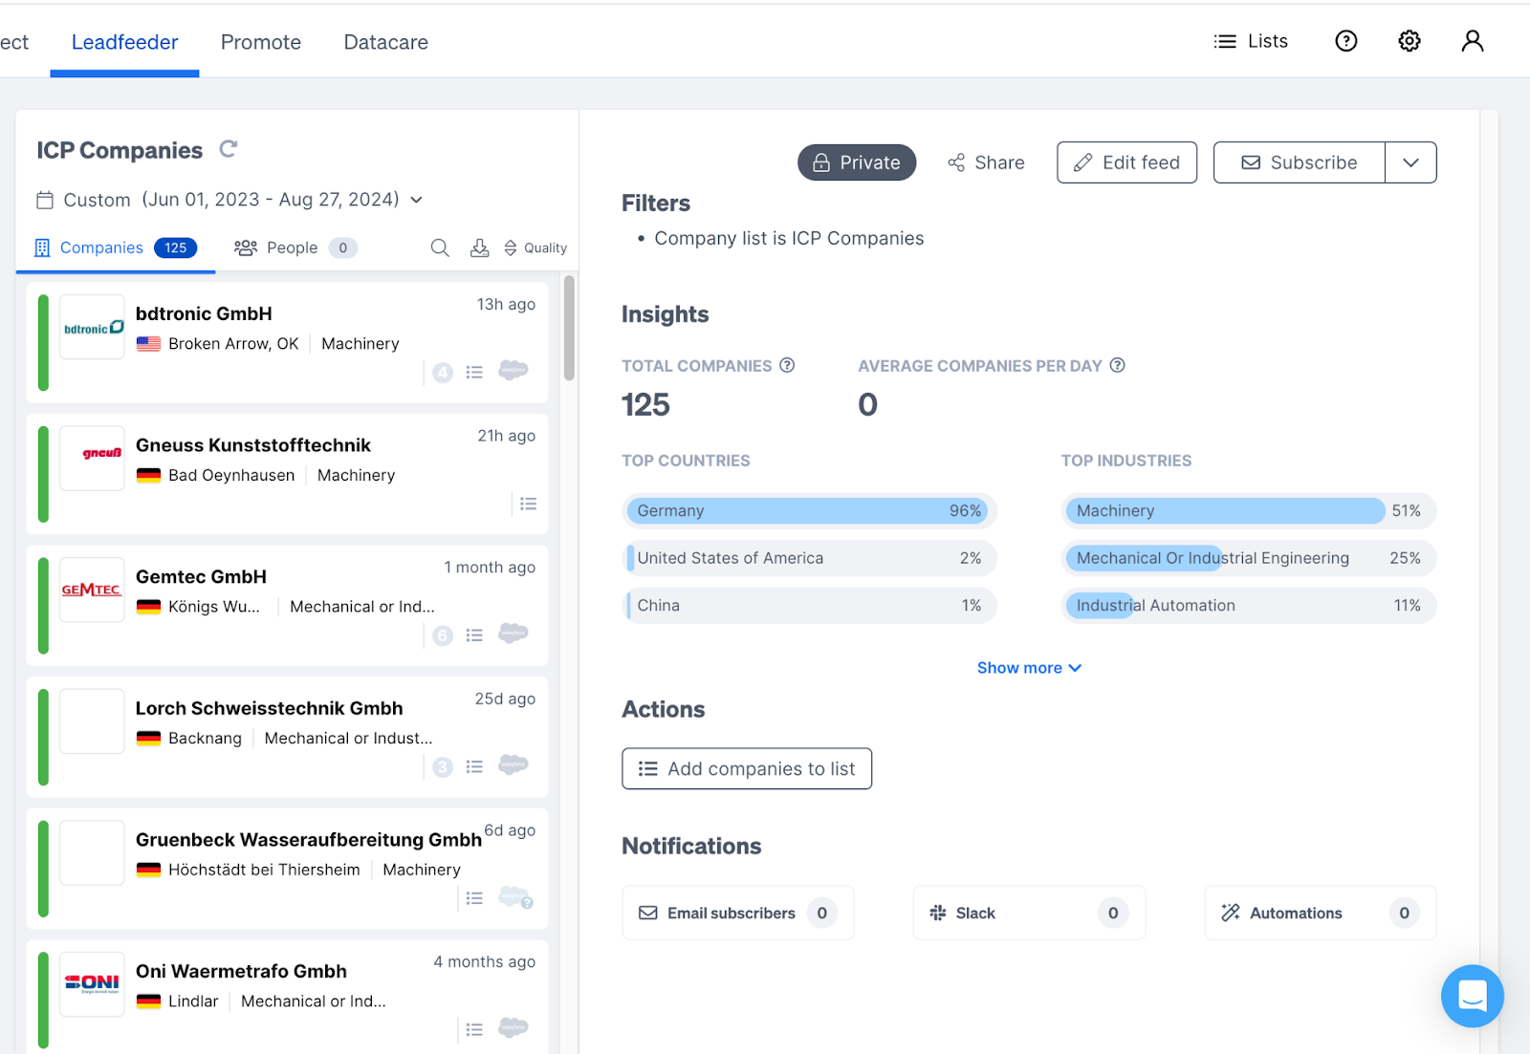Click the Machinery industry bar
The image size is (1530, 1054).
(x=1248, y=510)
